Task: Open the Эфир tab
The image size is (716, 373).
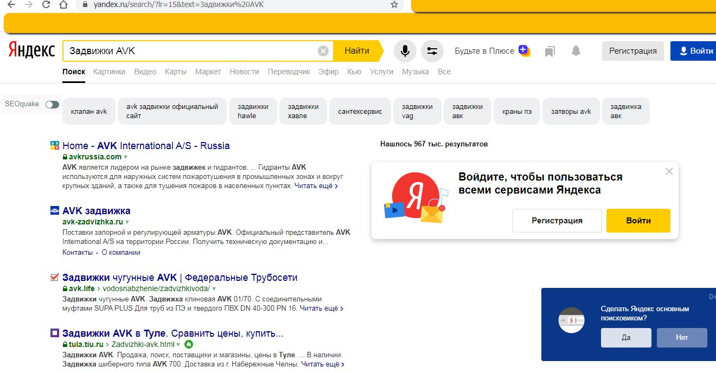Action: pyautogui.click(x=329, y=72)
